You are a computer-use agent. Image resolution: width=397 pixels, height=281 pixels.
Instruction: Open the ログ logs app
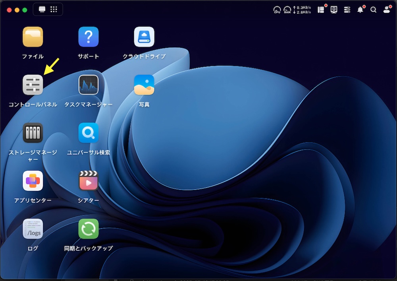pyautogui.click(x=33, y=229)
